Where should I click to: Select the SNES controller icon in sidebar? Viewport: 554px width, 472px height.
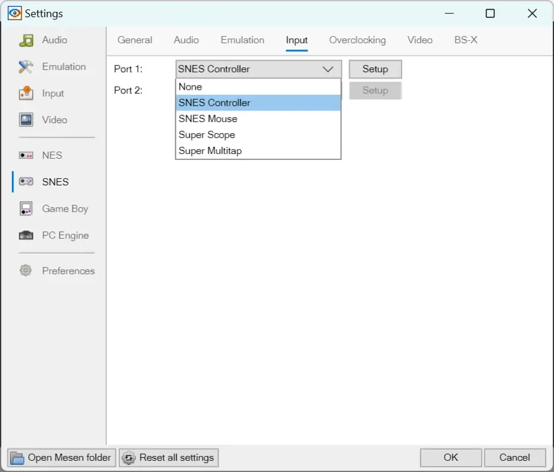(26, 182)
